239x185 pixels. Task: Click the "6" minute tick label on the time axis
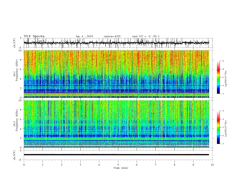(x=137, y=165)
